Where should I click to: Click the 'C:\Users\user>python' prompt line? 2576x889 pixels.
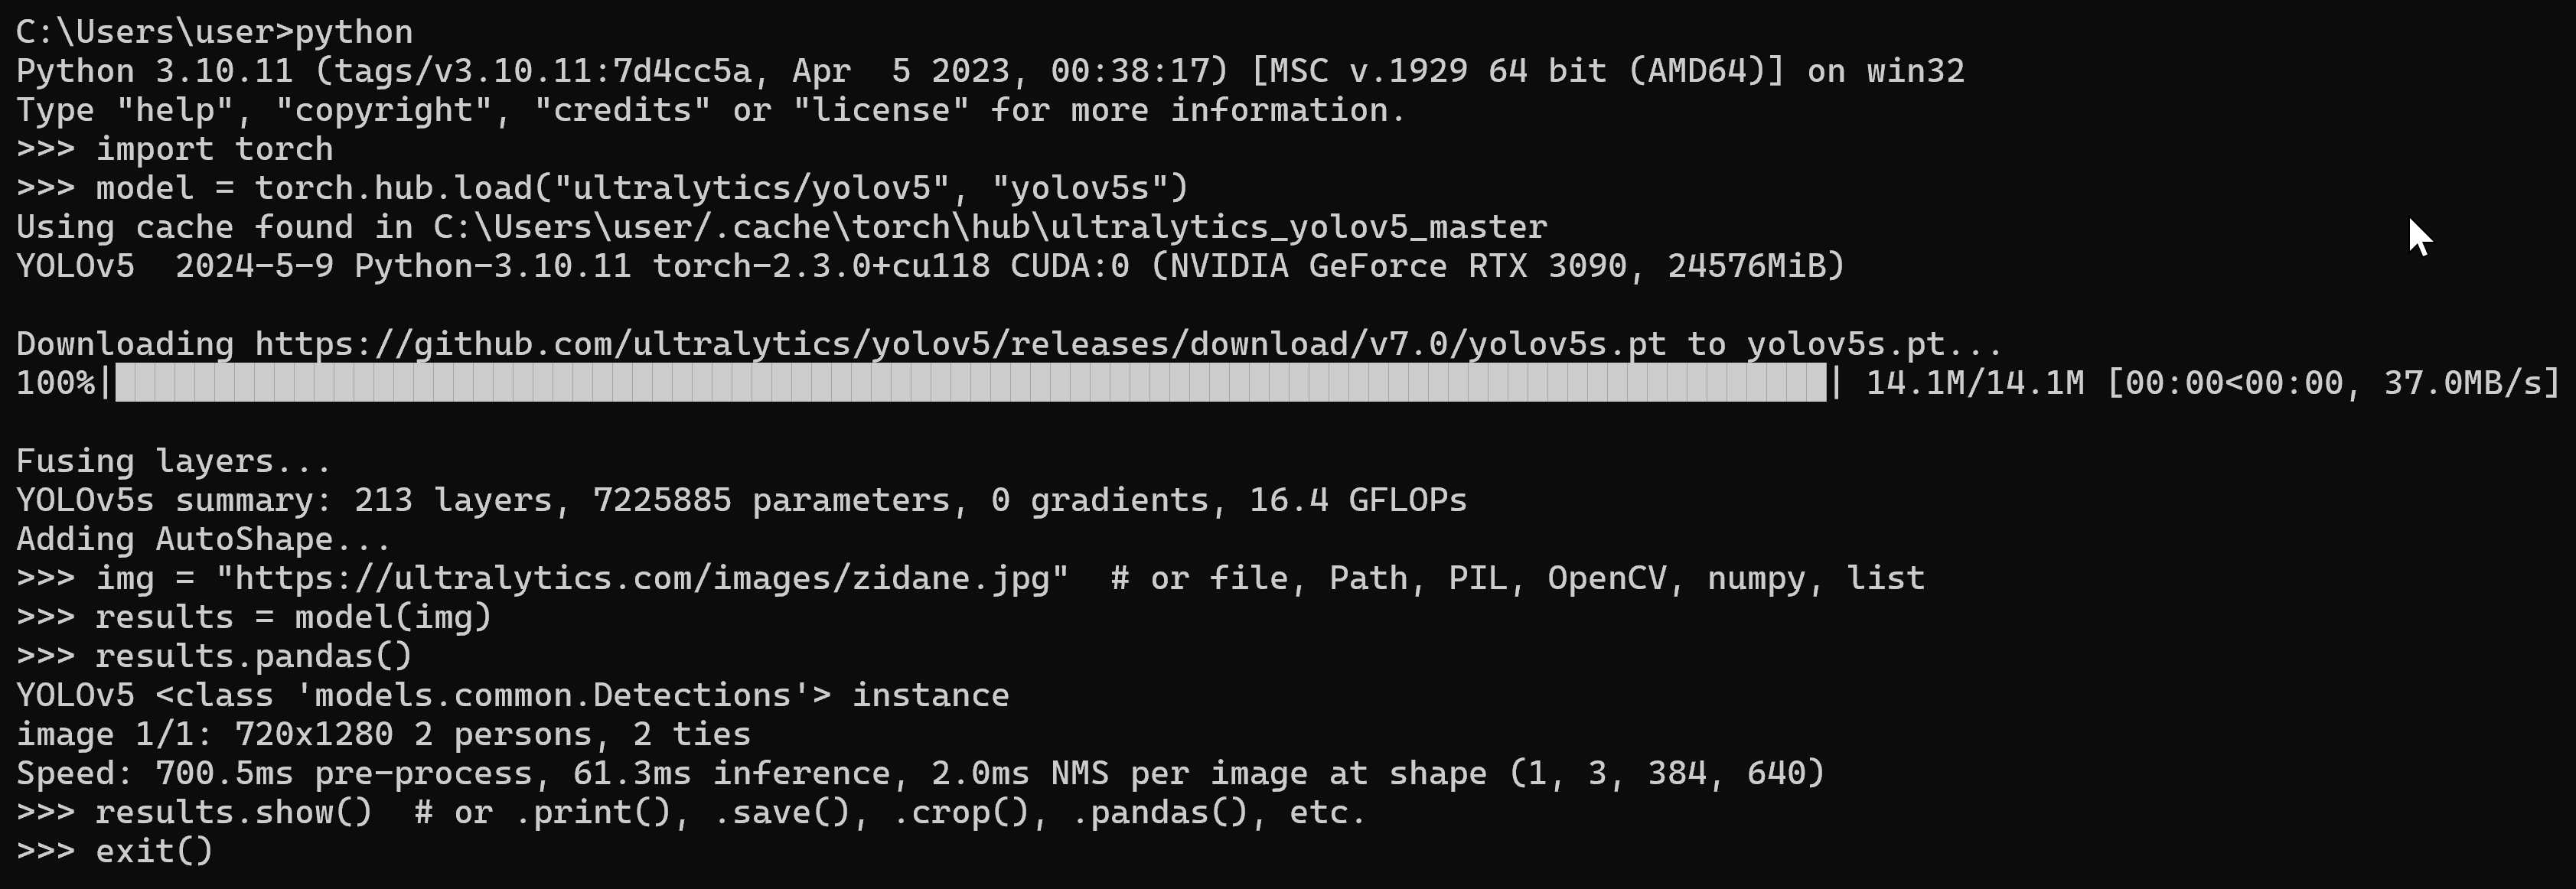tap(215, 32)
